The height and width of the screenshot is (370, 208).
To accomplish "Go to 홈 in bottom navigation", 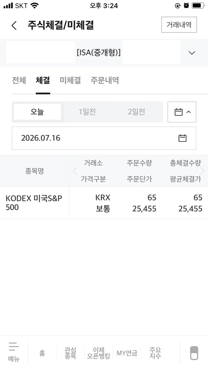I will pos(42,353).
